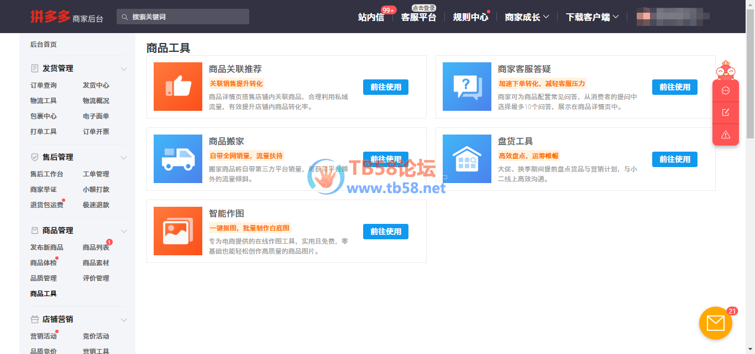
Task: Click the floating warning triangle icon
Action: tap(726, 135)
